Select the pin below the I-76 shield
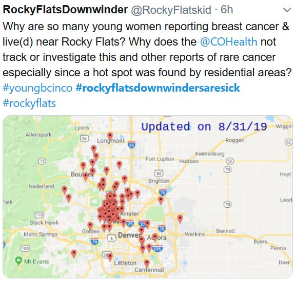 pos(161,200)
